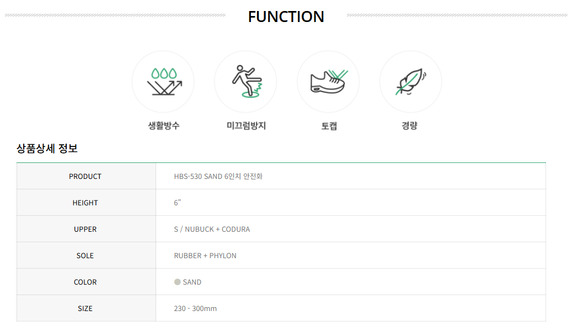Image resolution: width=572 pixels, height=327 pixels.
Task: Select the UPPER row header
Action: pos(86,229)
